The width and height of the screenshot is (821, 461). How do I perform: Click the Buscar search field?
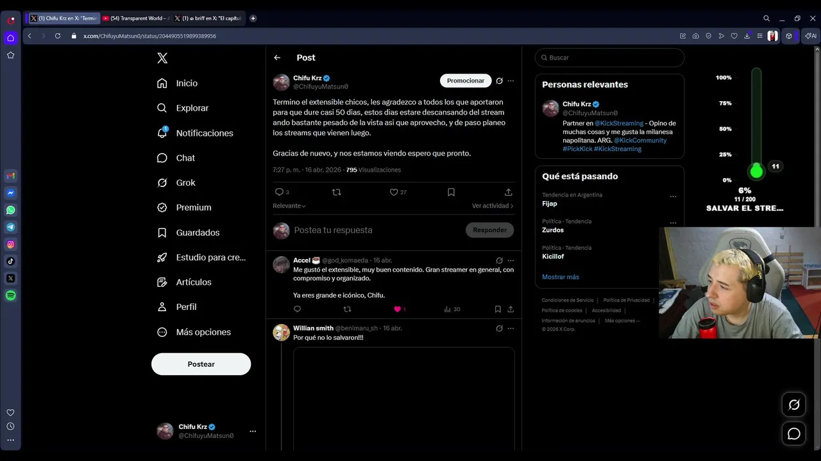coord(609,58)
